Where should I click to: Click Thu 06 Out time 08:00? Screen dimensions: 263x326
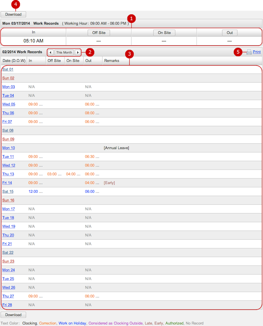click(92, 113)
